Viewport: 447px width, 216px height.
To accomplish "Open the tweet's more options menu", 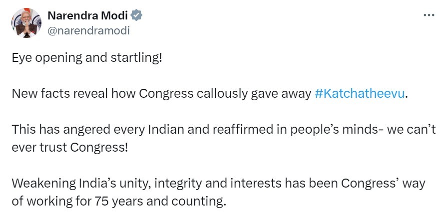I will [x=429, y=15].
